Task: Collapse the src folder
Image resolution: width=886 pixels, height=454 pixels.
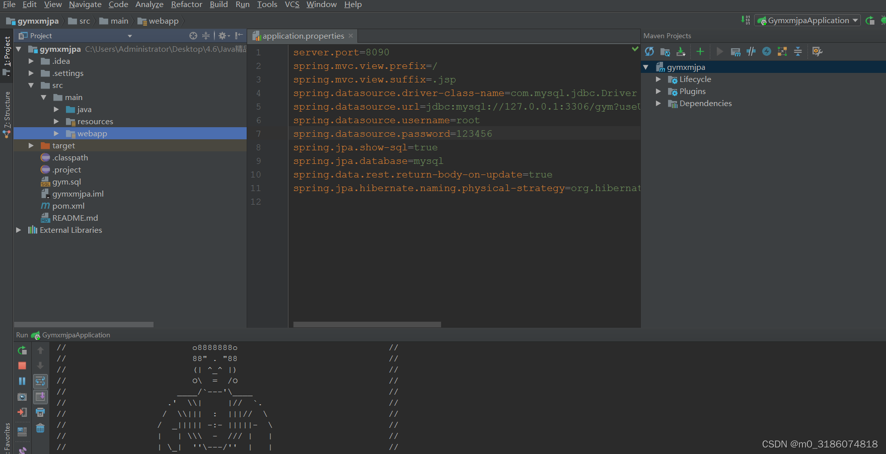Action: pyautogui.click(x=31, y=85)
